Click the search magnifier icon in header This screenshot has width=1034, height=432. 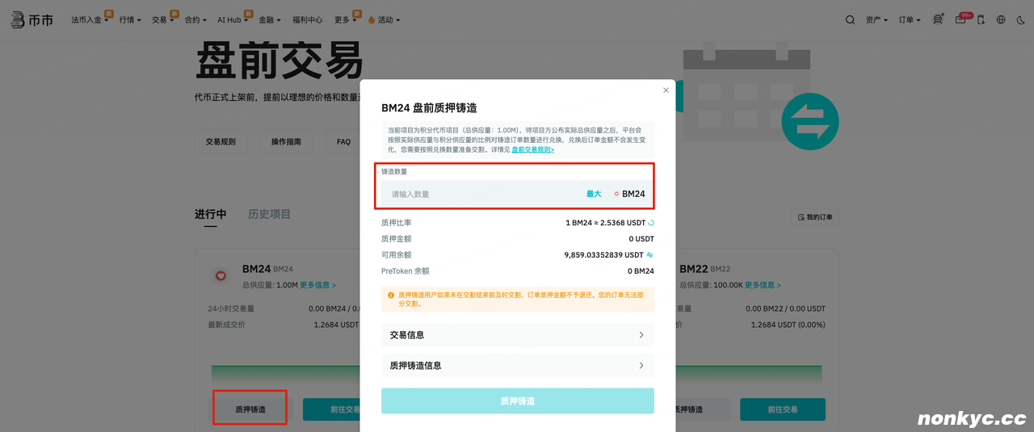tap(850, 19)
